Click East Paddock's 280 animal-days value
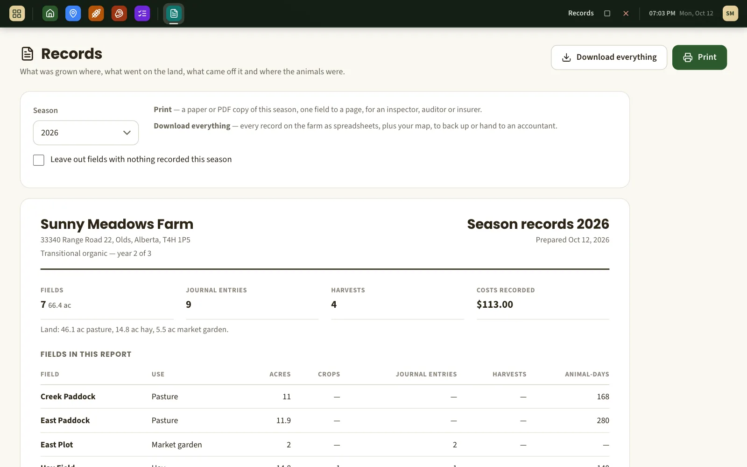This screenshot has height=467, width=747. [x=603, y=420]
